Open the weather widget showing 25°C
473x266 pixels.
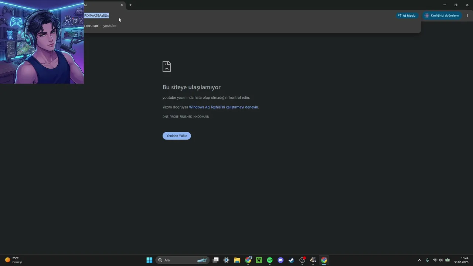click(14, 260)
